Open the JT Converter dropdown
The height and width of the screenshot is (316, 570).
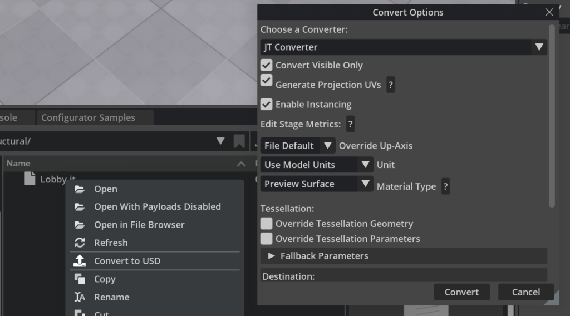coord(404,47)
